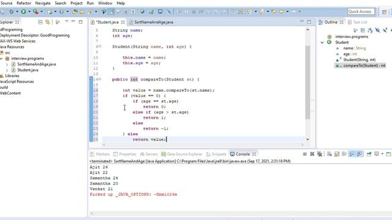The image size is (392, 220).
Task: Click the Debug bug icon in toolbar
Action: [x=11, y=12]
